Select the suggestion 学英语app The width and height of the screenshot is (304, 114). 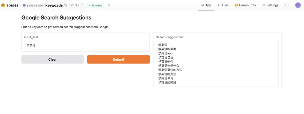pos(165,53)
